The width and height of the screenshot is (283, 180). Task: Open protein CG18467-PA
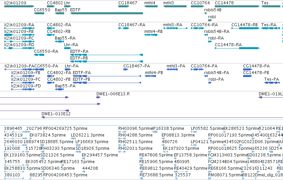(137, 66)
